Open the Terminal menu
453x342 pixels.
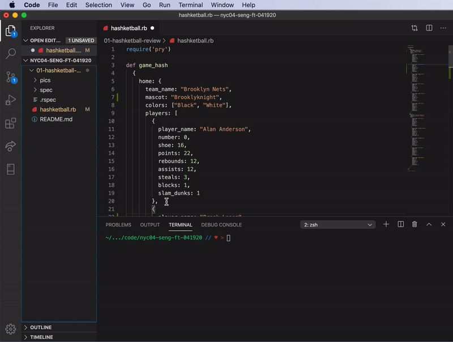pos(190,5)
